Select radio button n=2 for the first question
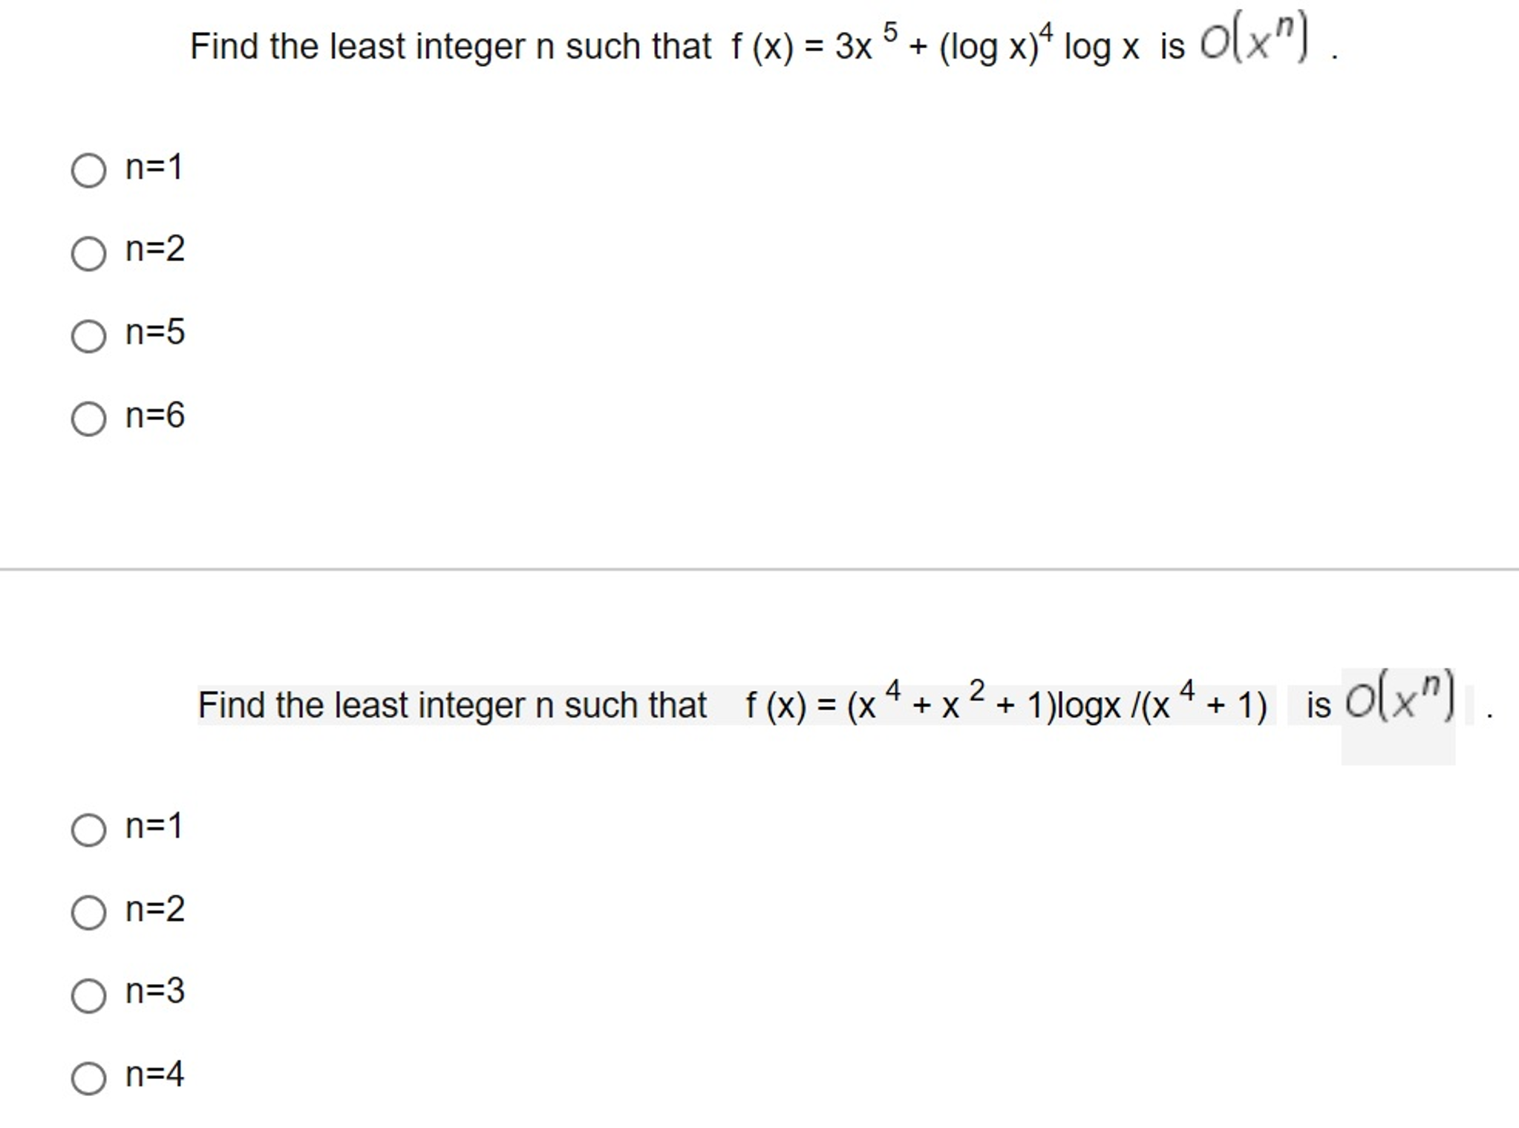1519x1128 pixels. (88, 252)
